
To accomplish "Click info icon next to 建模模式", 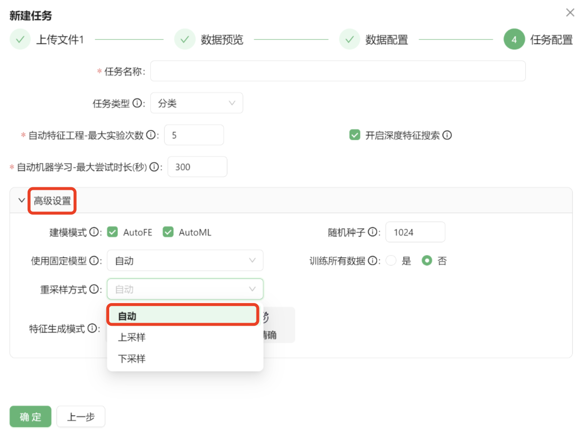I will pyautogui.click(x=94, y=232).
